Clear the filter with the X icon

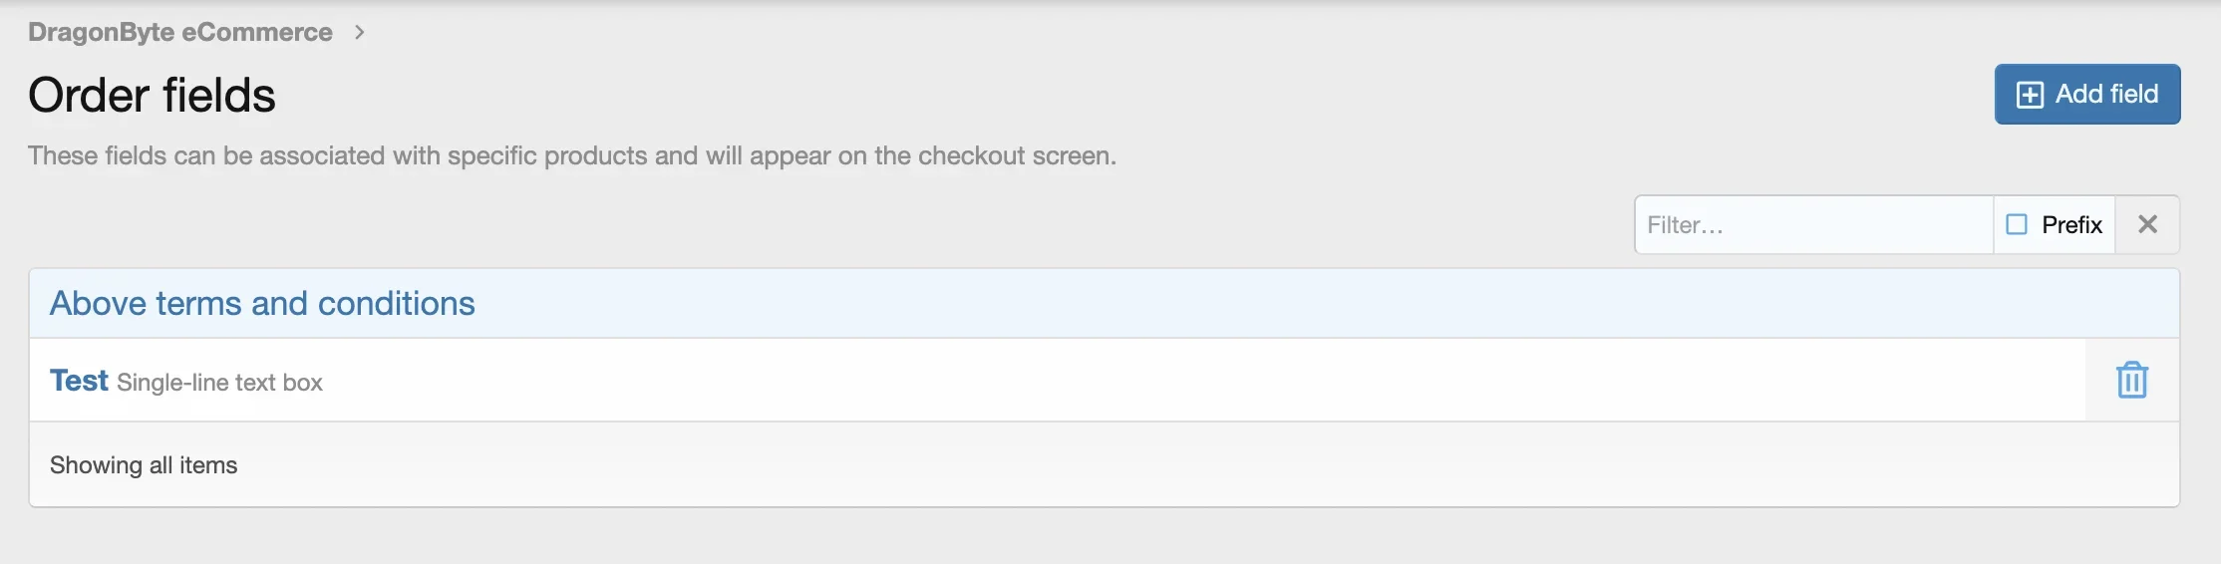click(x=2147, y=224)
